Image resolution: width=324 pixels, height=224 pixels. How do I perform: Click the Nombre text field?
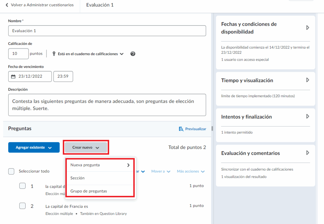(107, 31)
